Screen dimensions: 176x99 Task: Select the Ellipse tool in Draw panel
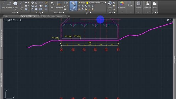point(26,6)
